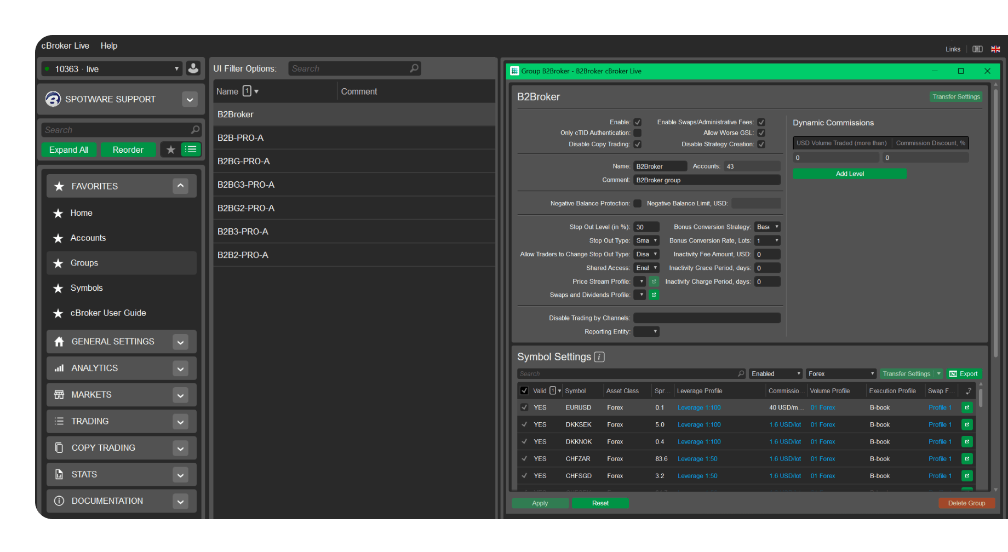Toggle select-all checkbox in symbol table header
The width and height of the screenshot is (1008, 552).
524,390
